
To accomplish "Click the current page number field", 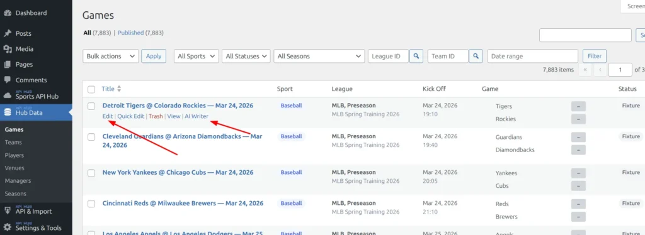I will 620,70.
